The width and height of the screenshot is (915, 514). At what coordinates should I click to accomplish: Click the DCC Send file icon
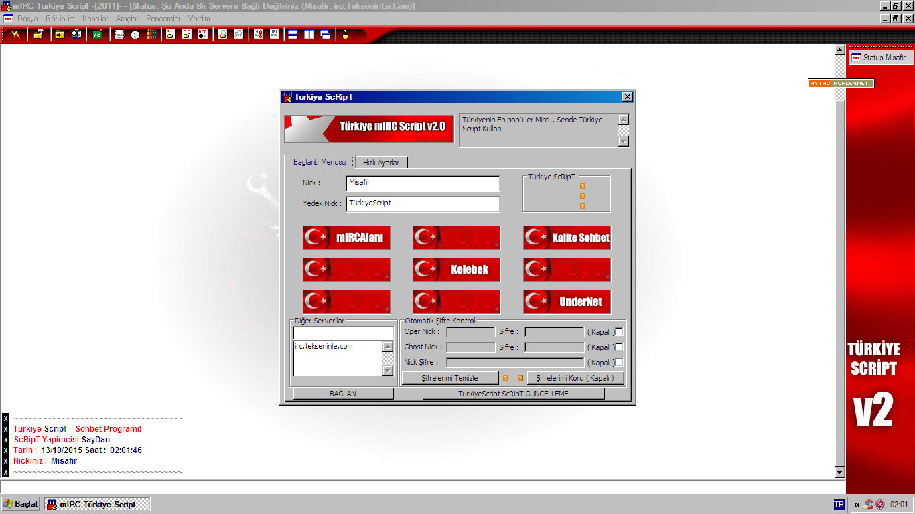coord(170,34)
